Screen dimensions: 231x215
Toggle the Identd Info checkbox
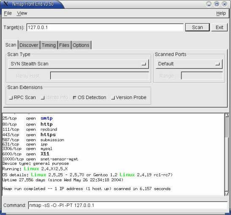click(x=54, y=98)
